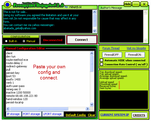Click the Connect button

coord(82,40)
